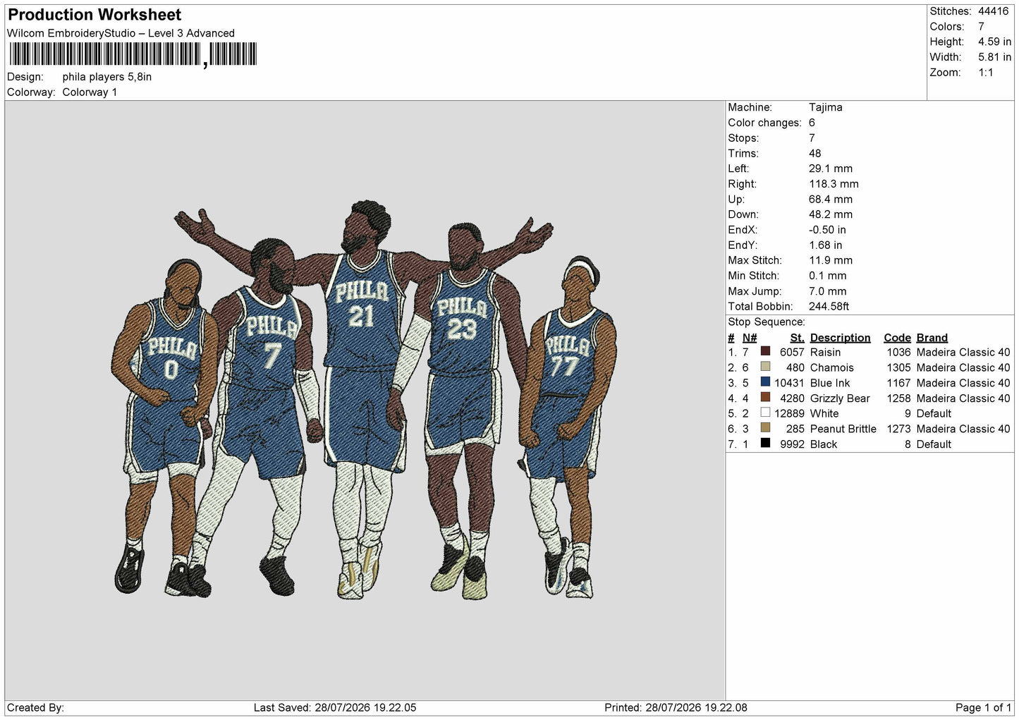Click the Raisin color swatch
The width and height of the screenshot is (1019, 720).
pos(765,351)
